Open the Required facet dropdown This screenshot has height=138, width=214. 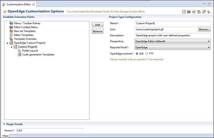[x=173, y=47]
